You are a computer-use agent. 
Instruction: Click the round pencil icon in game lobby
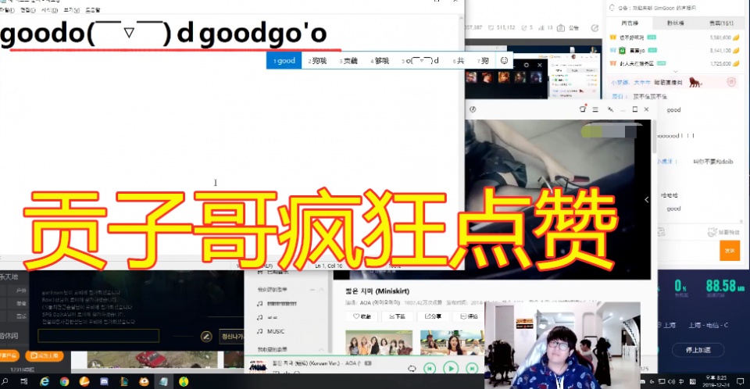(x=206, y=337)
